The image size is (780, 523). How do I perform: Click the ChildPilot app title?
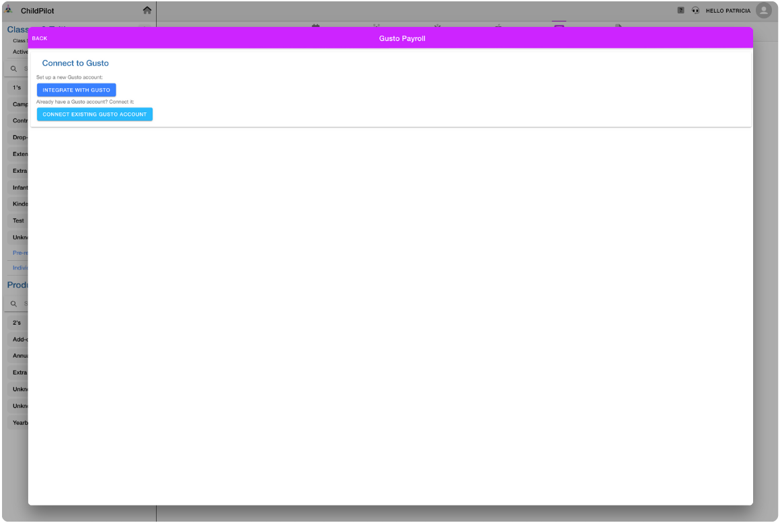(x=37, y=11)
